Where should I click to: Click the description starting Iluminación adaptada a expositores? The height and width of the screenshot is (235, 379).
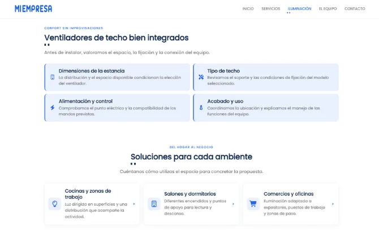tap(294, 207)
